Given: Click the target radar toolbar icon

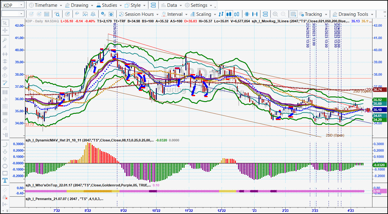Looking at the screenshot, I should pyautogui.click(x=68, y=14).
